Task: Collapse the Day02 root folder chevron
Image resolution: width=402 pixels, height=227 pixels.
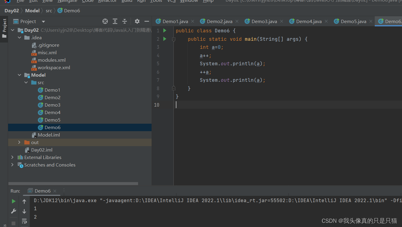Action: pos(13,30)
